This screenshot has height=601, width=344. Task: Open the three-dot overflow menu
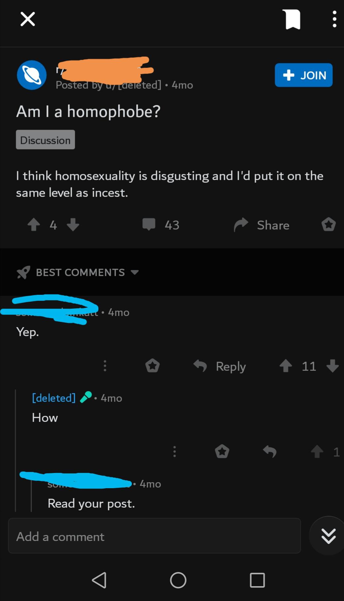click(x=334, y=19)
